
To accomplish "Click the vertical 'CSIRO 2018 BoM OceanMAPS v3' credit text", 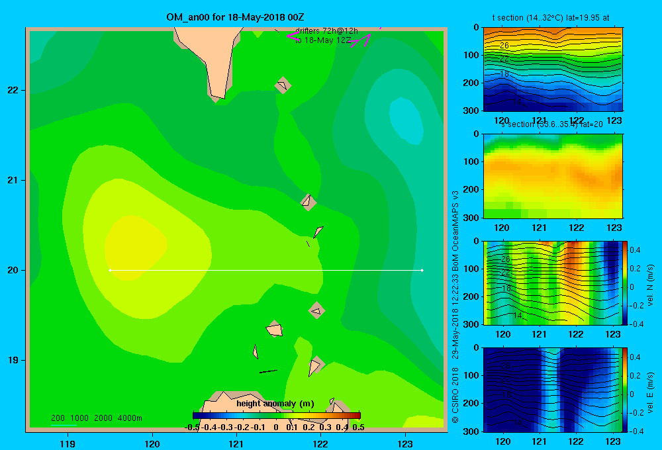I will pyautogui.click(x=455, y=307).
